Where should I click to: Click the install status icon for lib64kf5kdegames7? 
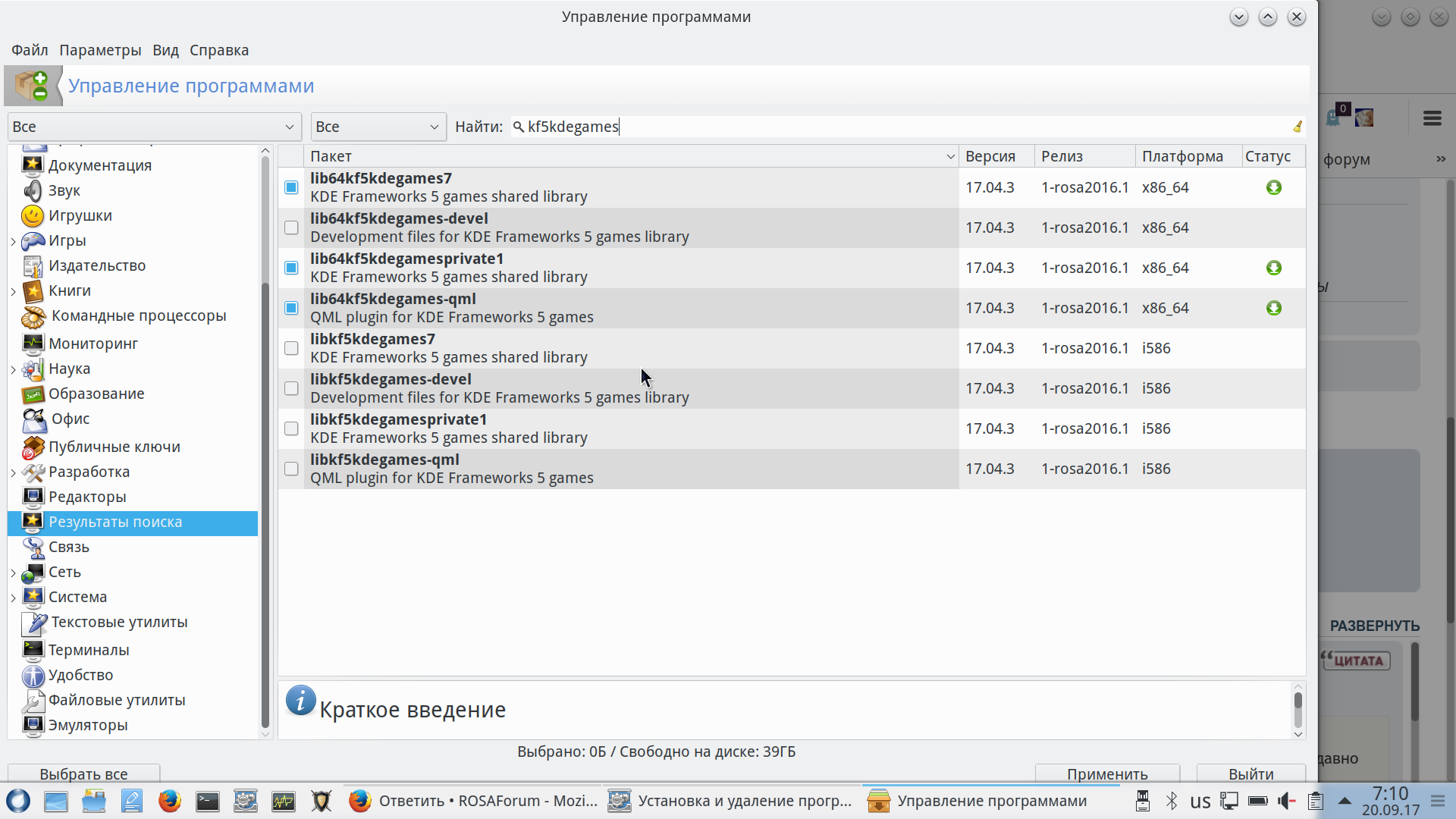[1273, 187]
